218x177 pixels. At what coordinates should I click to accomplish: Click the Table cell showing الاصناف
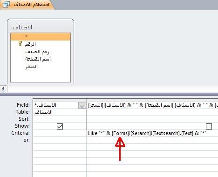pos(60,112)
